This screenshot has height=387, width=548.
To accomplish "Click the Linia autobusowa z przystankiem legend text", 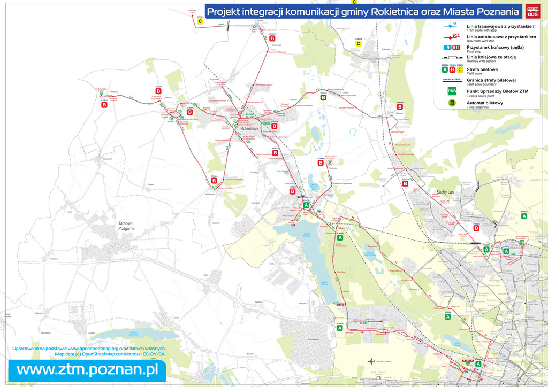I will click(x=501, y=36).
